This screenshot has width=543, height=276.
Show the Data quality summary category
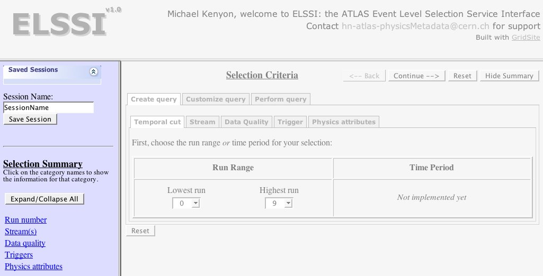pos(25,243)
